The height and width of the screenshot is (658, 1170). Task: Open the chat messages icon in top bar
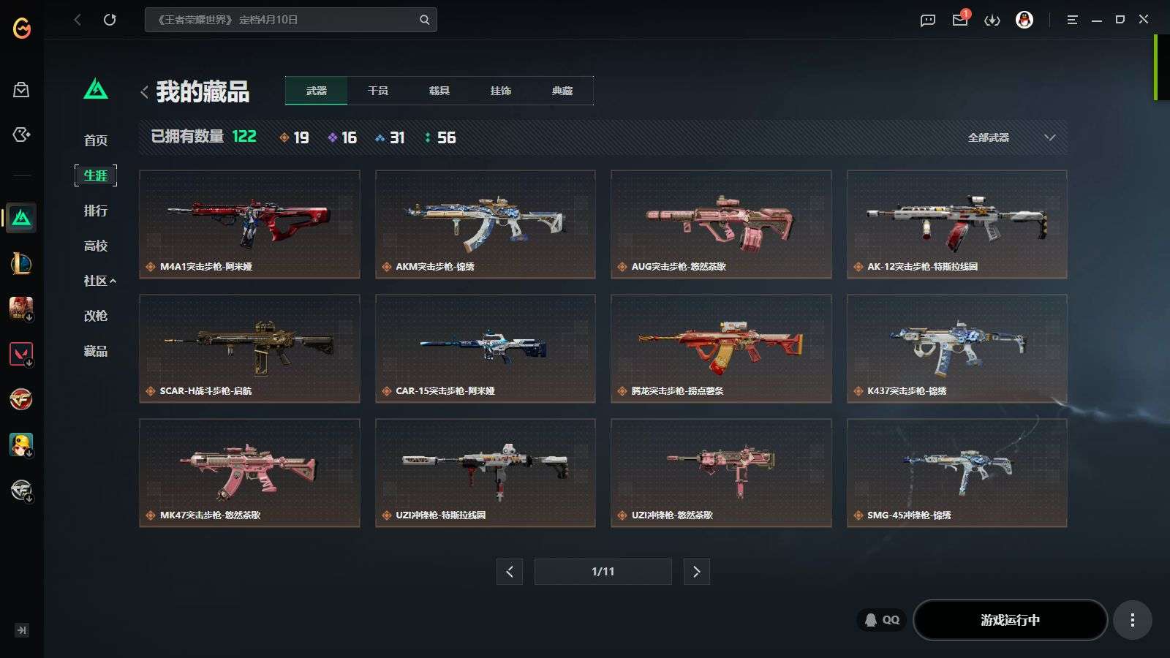928,20
